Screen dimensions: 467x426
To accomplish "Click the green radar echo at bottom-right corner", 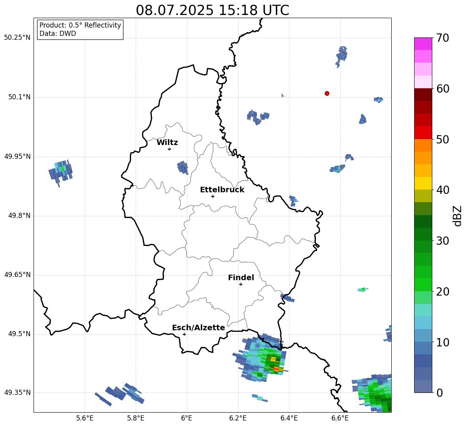I will coord(372,393).
